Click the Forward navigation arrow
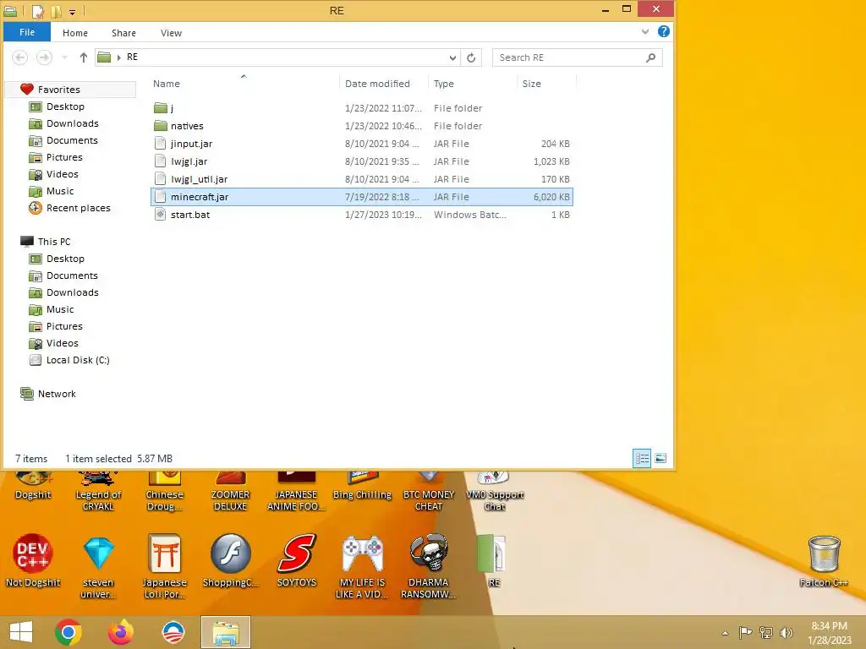The width and height of the screenshot is (866, 649). pyautogui.click(x=44, y=57)
